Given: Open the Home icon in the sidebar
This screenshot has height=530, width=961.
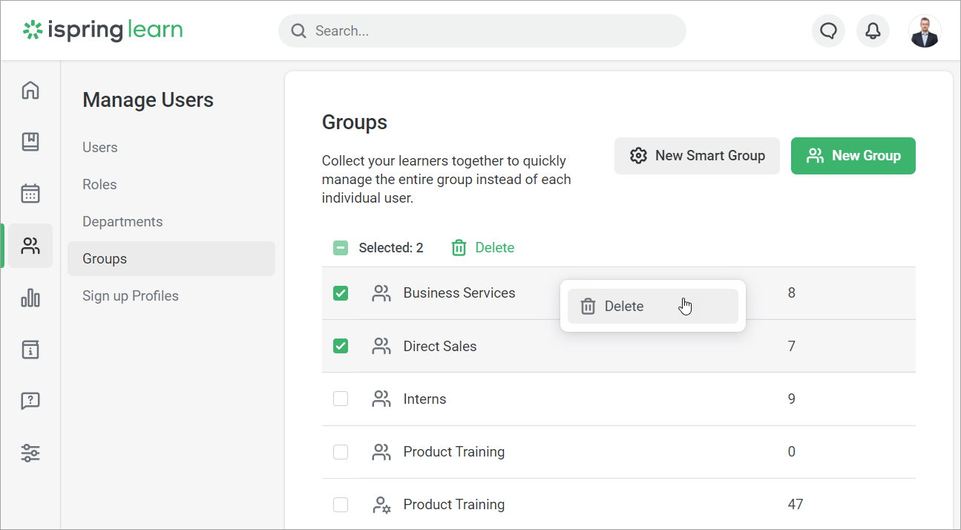Looking at the screenshot, I should coord(30,90).
